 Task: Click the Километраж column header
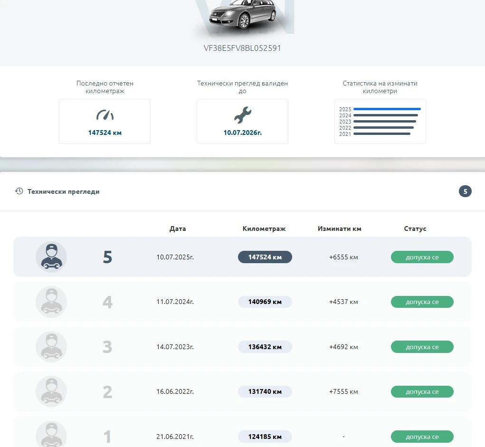point(264,228)
